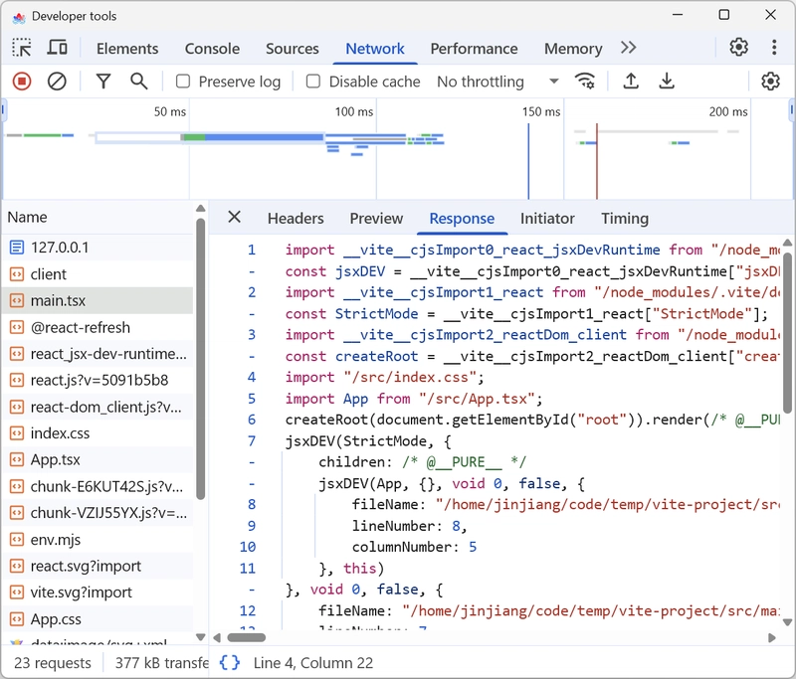Open Network panel settings gear
This screenshot has height=679, width=796.
tap(770, 82)
